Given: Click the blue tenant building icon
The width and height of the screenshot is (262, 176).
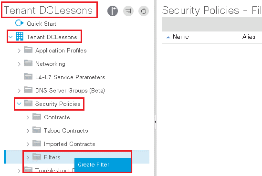Looking at the screenshot, I should pyautogui.click(x=20, y=36).
